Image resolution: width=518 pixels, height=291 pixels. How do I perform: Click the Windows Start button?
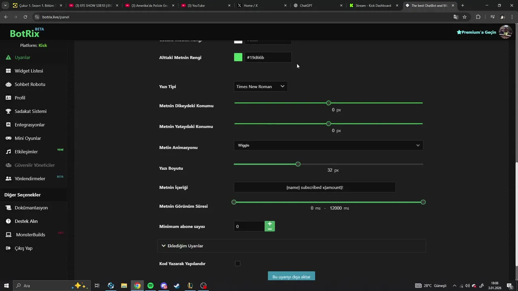pyautogui.click(x=6, y=286)
